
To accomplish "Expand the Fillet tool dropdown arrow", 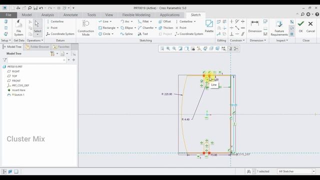I will coord(151,21).
